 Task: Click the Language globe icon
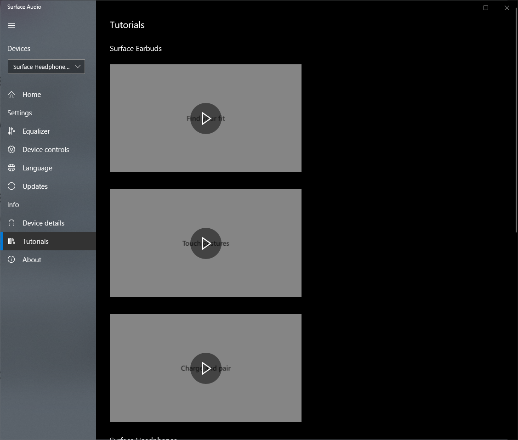pos(12,168)
